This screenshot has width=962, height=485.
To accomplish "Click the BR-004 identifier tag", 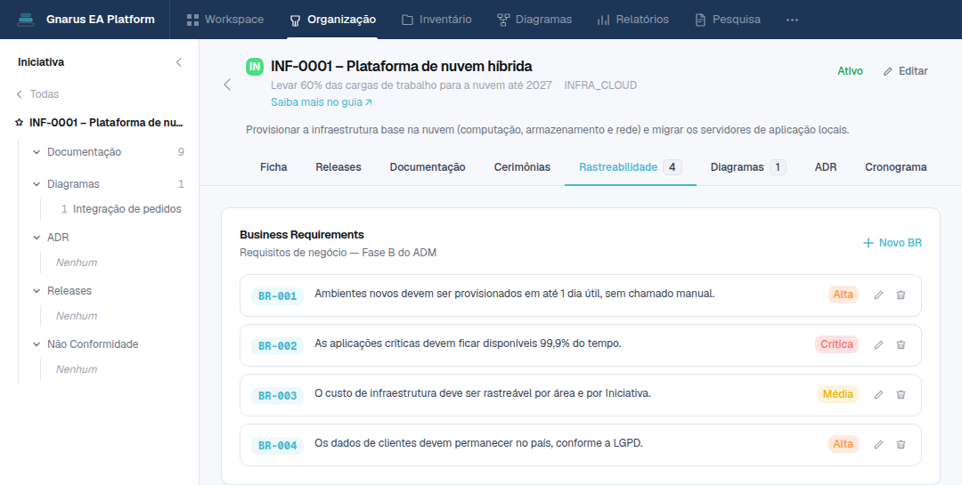I will point(277,446).
